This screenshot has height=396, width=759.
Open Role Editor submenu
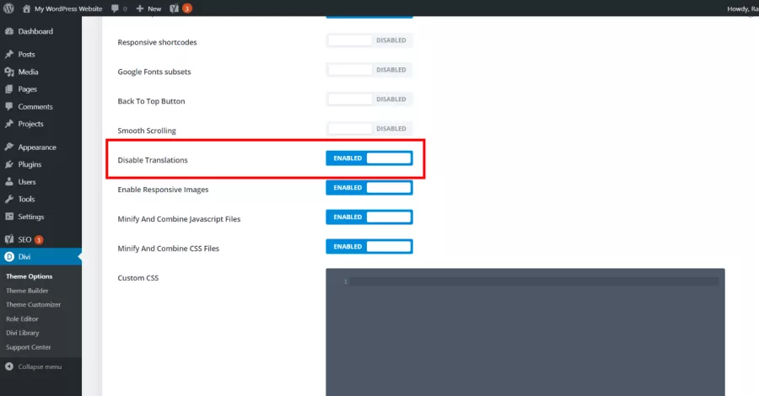[x=22, y=318]
